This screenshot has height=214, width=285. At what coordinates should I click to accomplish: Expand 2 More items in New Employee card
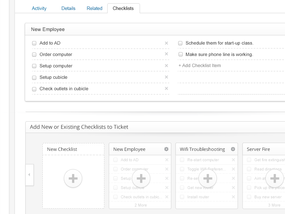pyautogui.click(x=140, y=205)
